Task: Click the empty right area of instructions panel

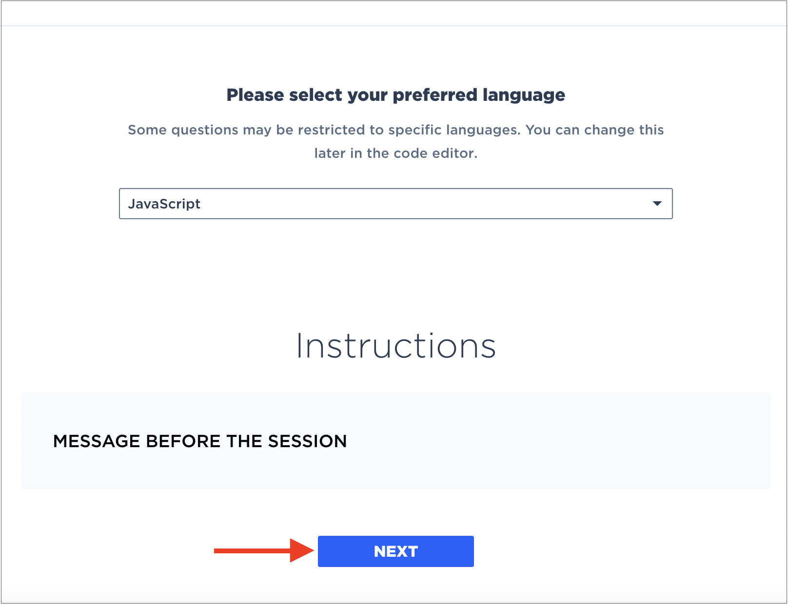Action: point(585,441)
